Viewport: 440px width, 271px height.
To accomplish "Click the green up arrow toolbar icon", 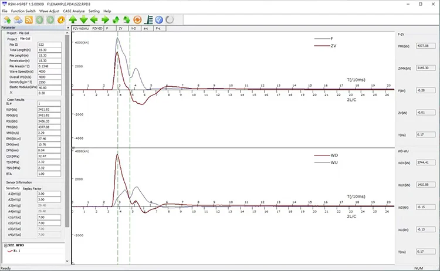I will (x=73, y=19).
